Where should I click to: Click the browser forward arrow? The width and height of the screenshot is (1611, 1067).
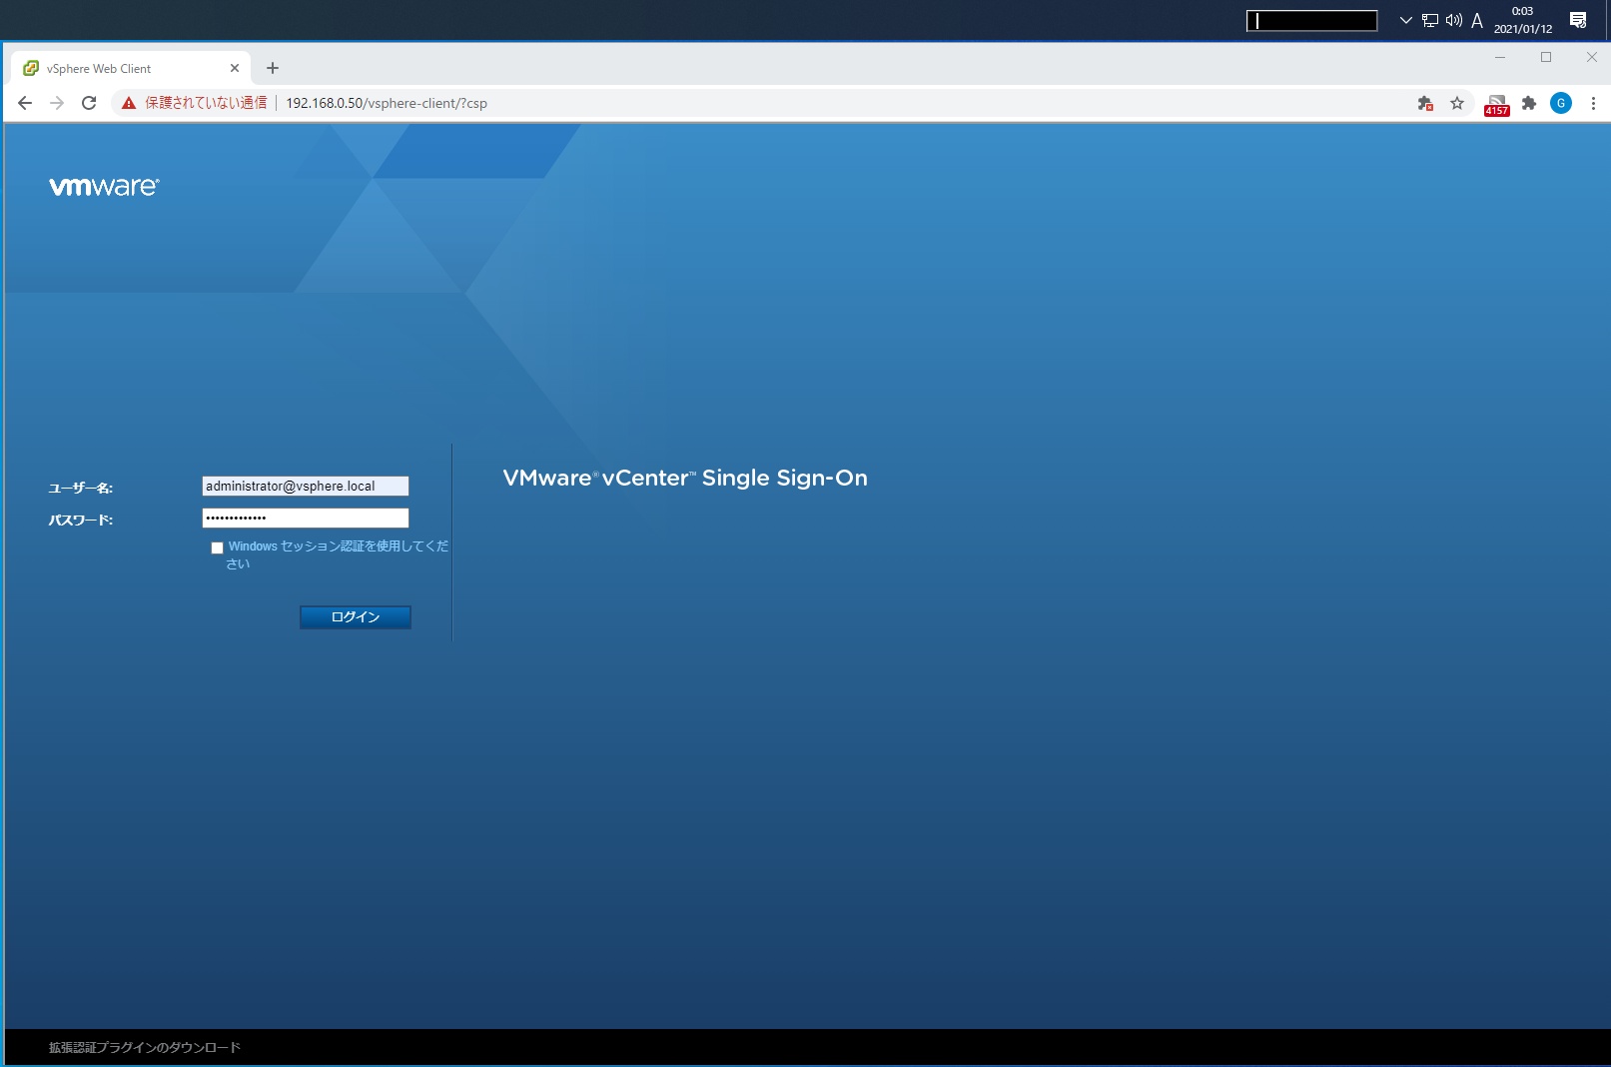pos(57,103)
